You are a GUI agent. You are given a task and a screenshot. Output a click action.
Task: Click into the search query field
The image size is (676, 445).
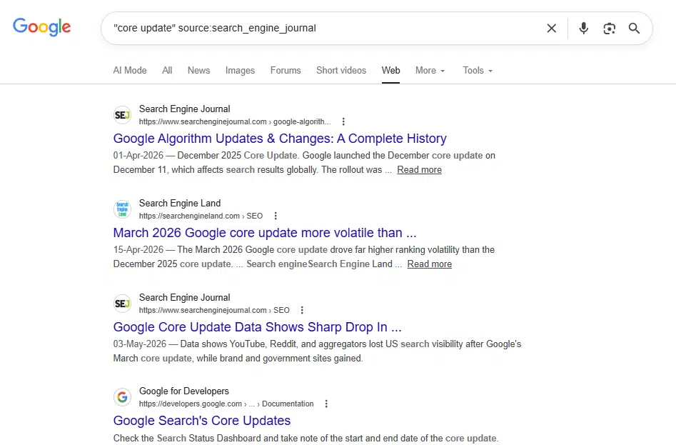tap(323, 28)
